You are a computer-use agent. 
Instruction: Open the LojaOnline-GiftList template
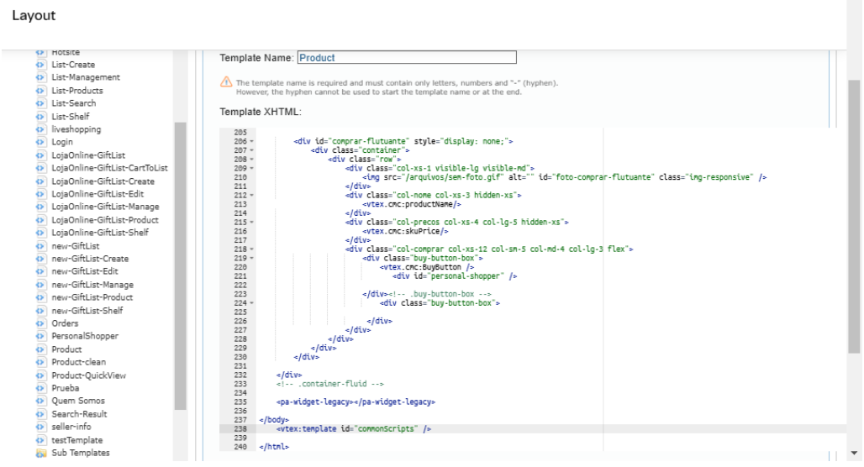click(x=88, y=155)
